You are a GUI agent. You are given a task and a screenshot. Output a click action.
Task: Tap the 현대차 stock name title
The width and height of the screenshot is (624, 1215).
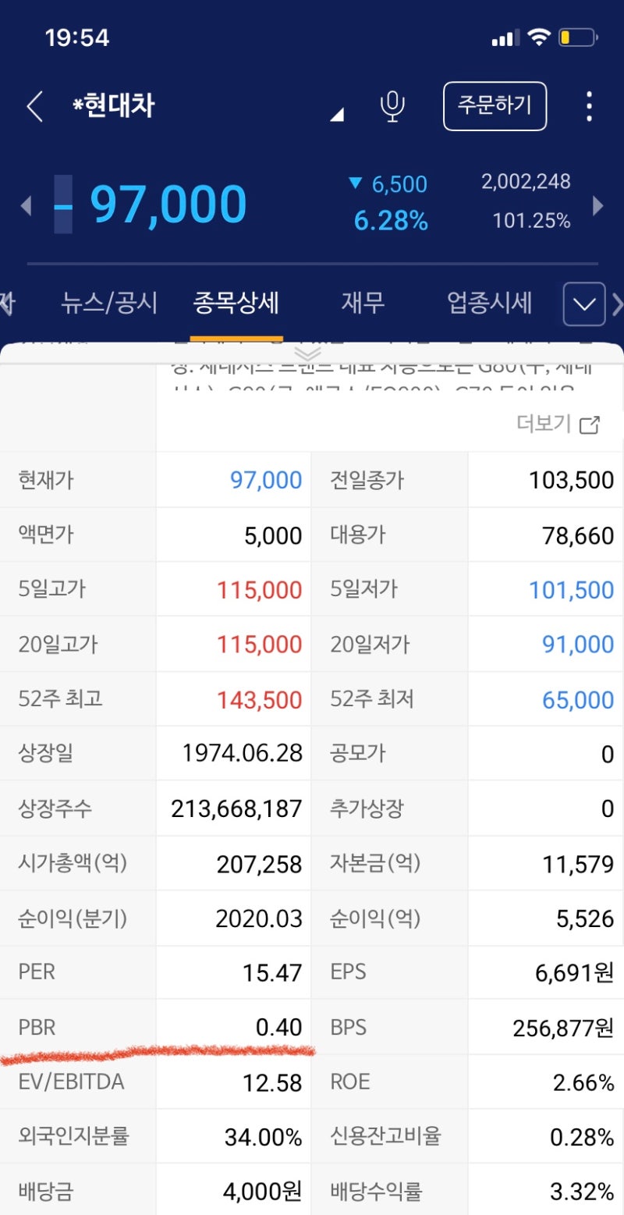click(114, 106)
